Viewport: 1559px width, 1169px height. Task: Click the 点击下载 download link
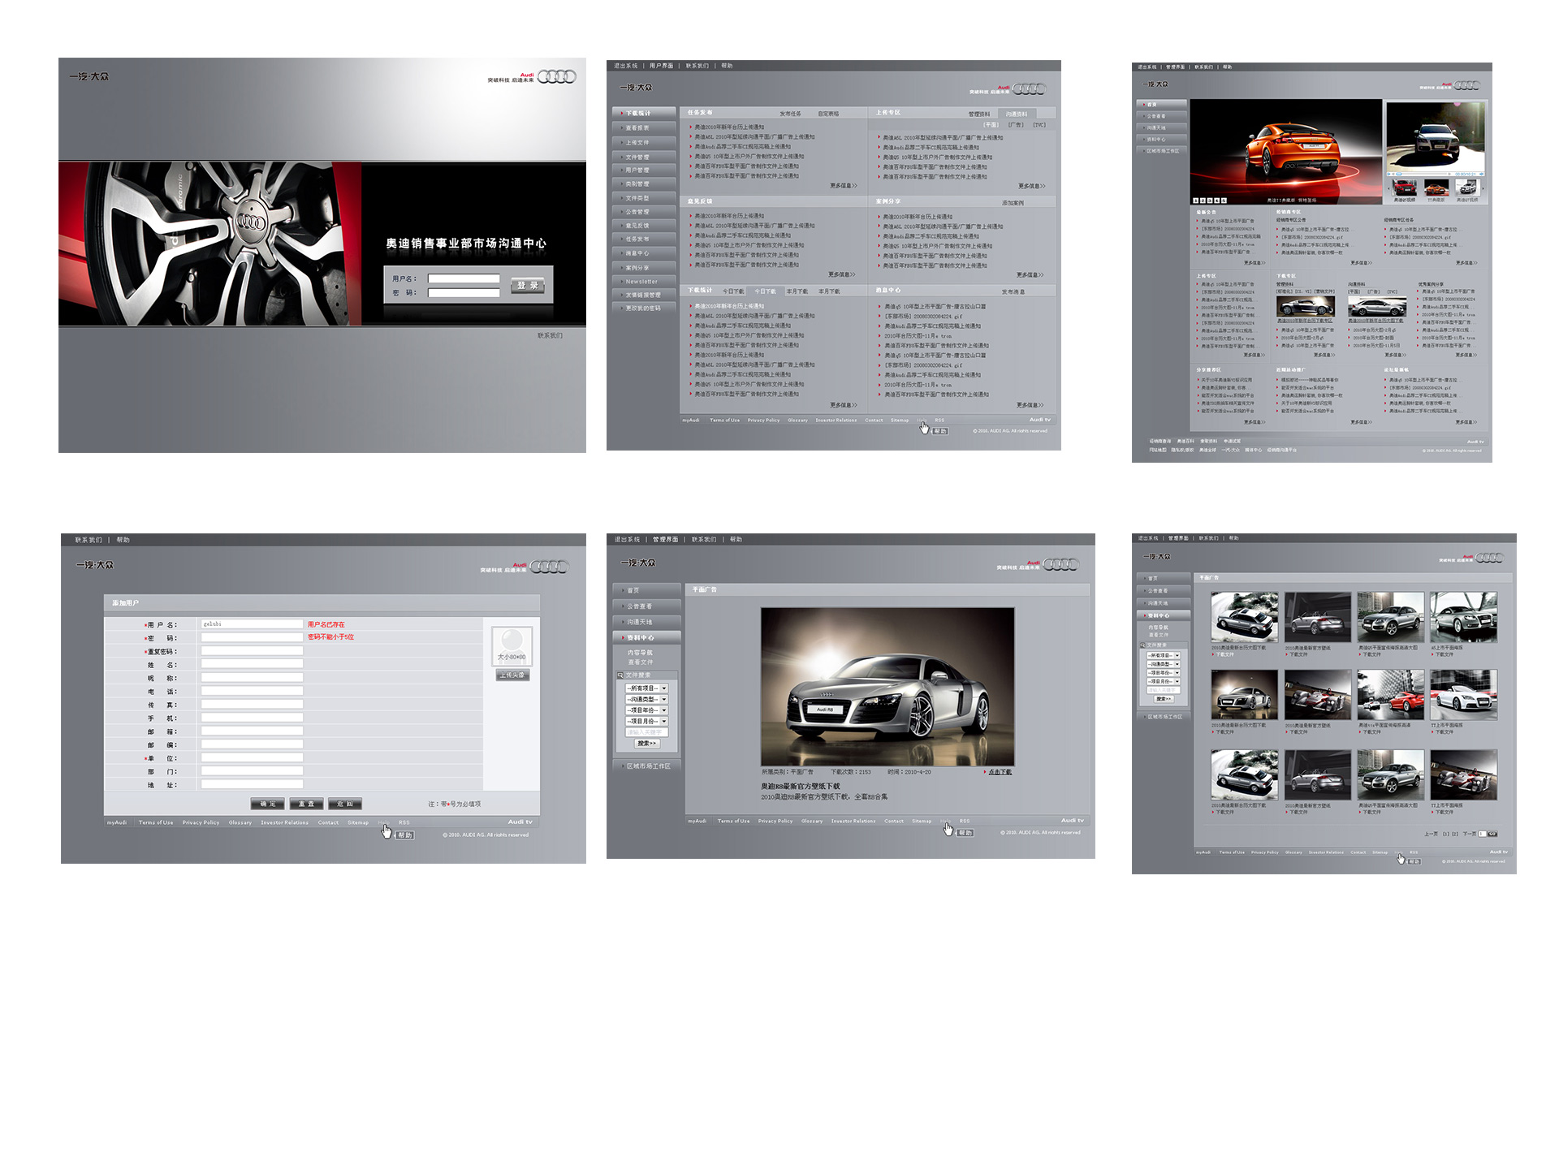(1000, 772)
